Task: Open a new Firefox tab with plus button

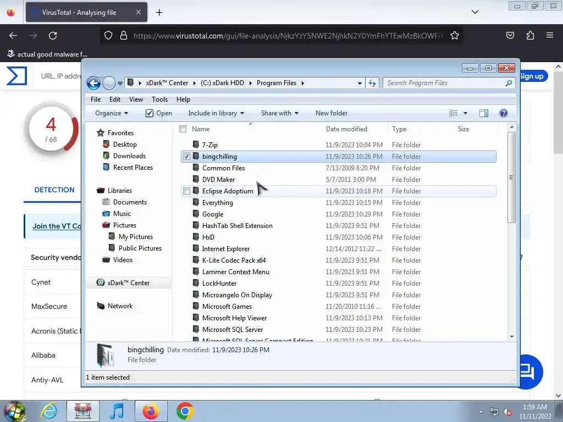Action: 159,12
